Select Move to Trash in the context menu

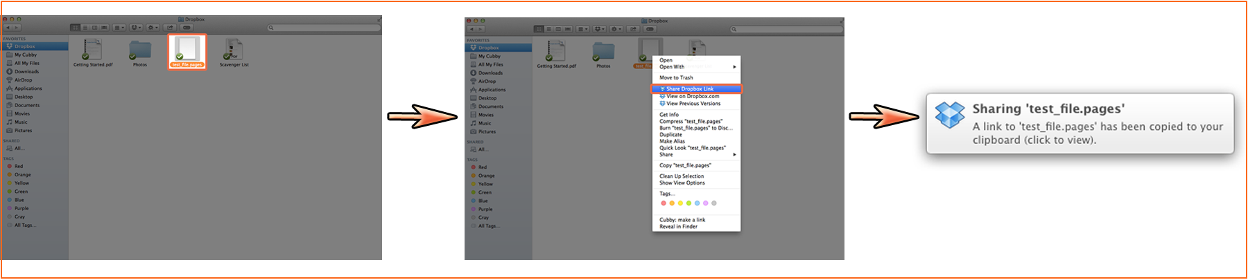coord(676,77)
